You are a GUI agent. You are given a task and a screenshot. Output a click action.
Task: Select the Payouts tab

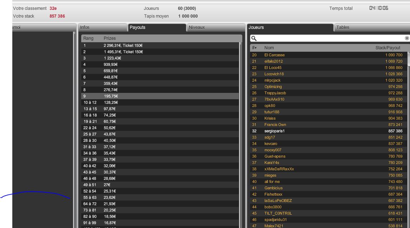[157, 27]
